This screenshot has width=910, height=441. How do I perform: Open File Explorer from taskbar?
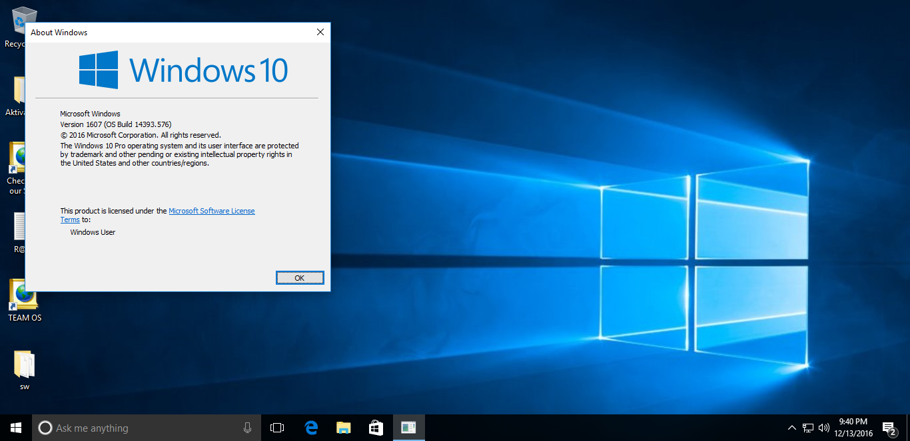pos(343,428)
